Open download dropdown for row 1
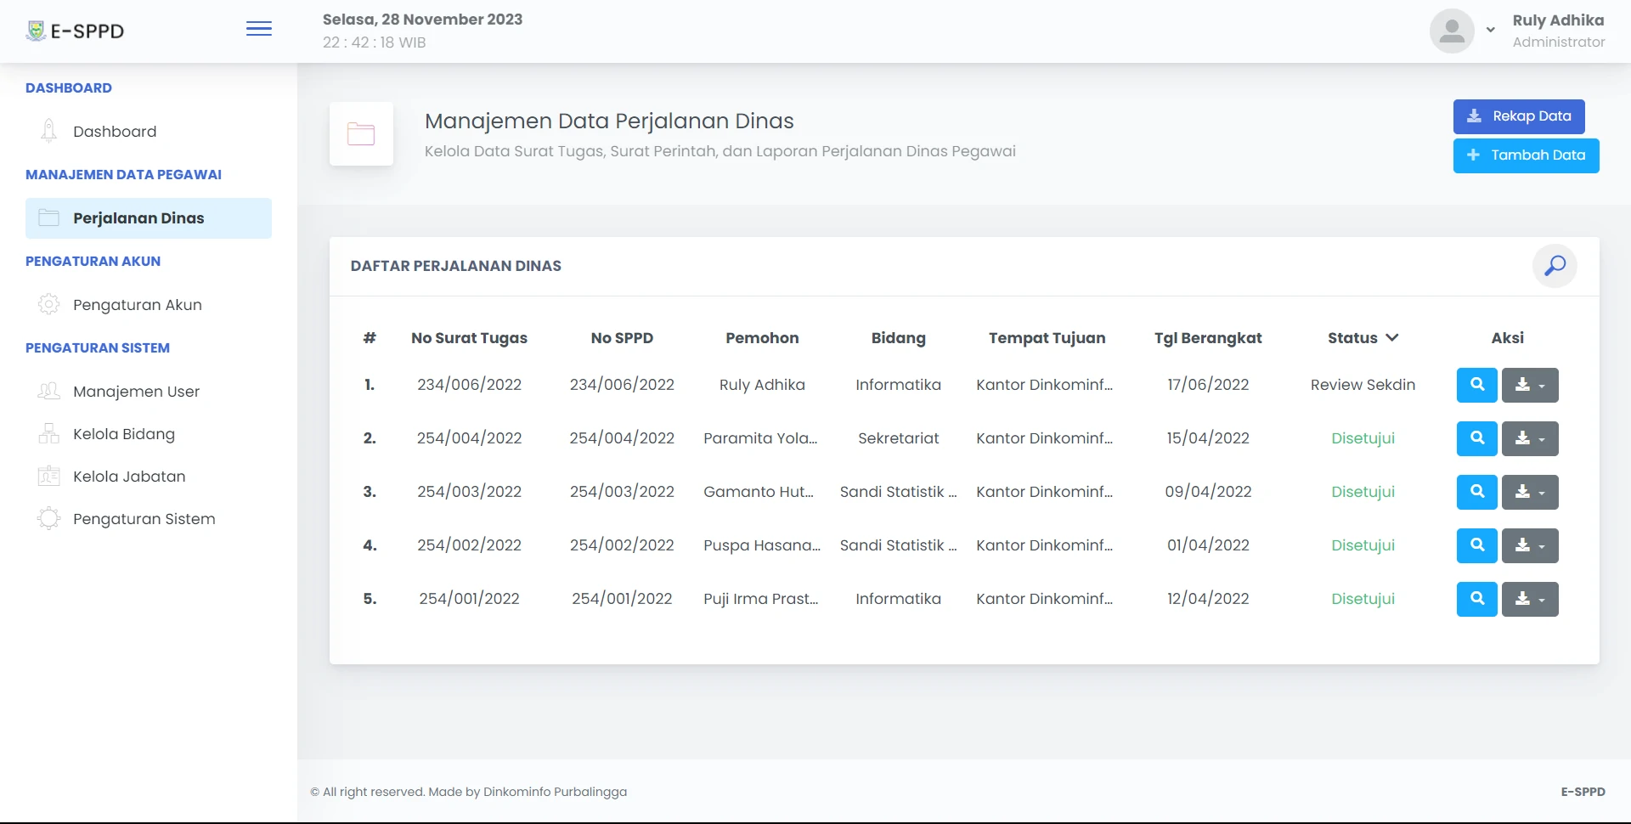 (1529, 385)
